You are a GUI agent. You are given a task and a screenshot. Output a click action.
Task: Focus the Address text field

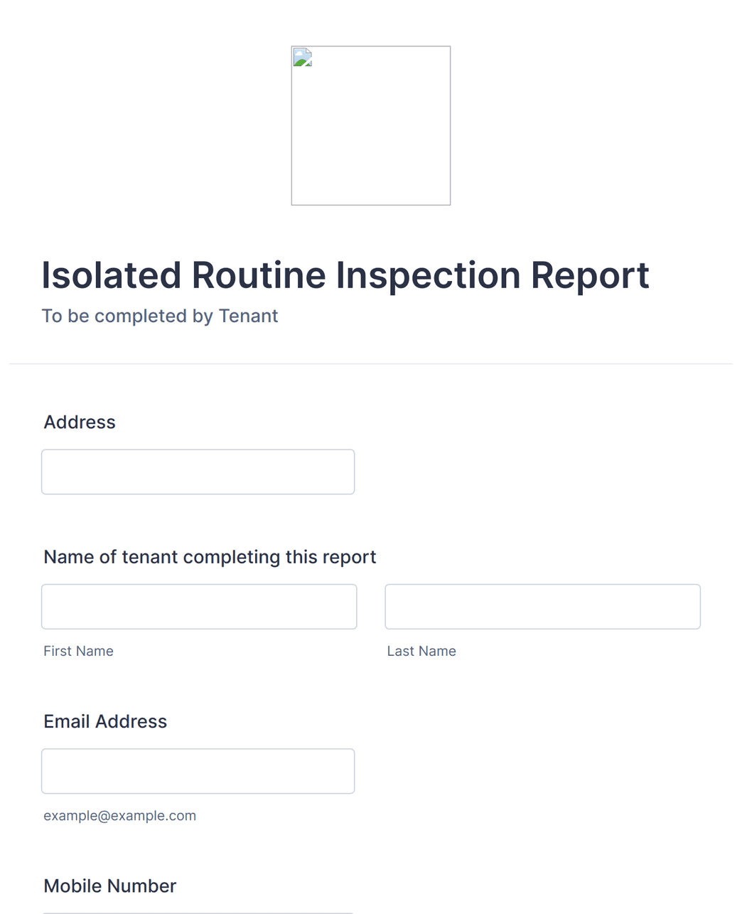[198, 472]
